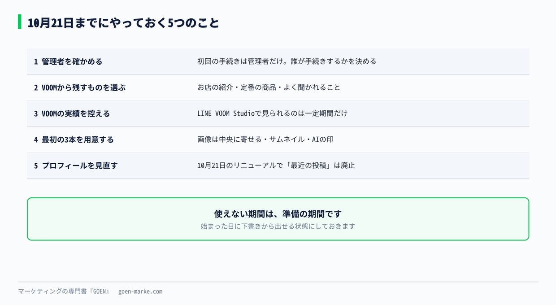Viewport: 556px width, 305px height.
Task: Click the text '画像は中央に寄せる・サムネイル・AIの印'
Action: click(x=265, y=139)
